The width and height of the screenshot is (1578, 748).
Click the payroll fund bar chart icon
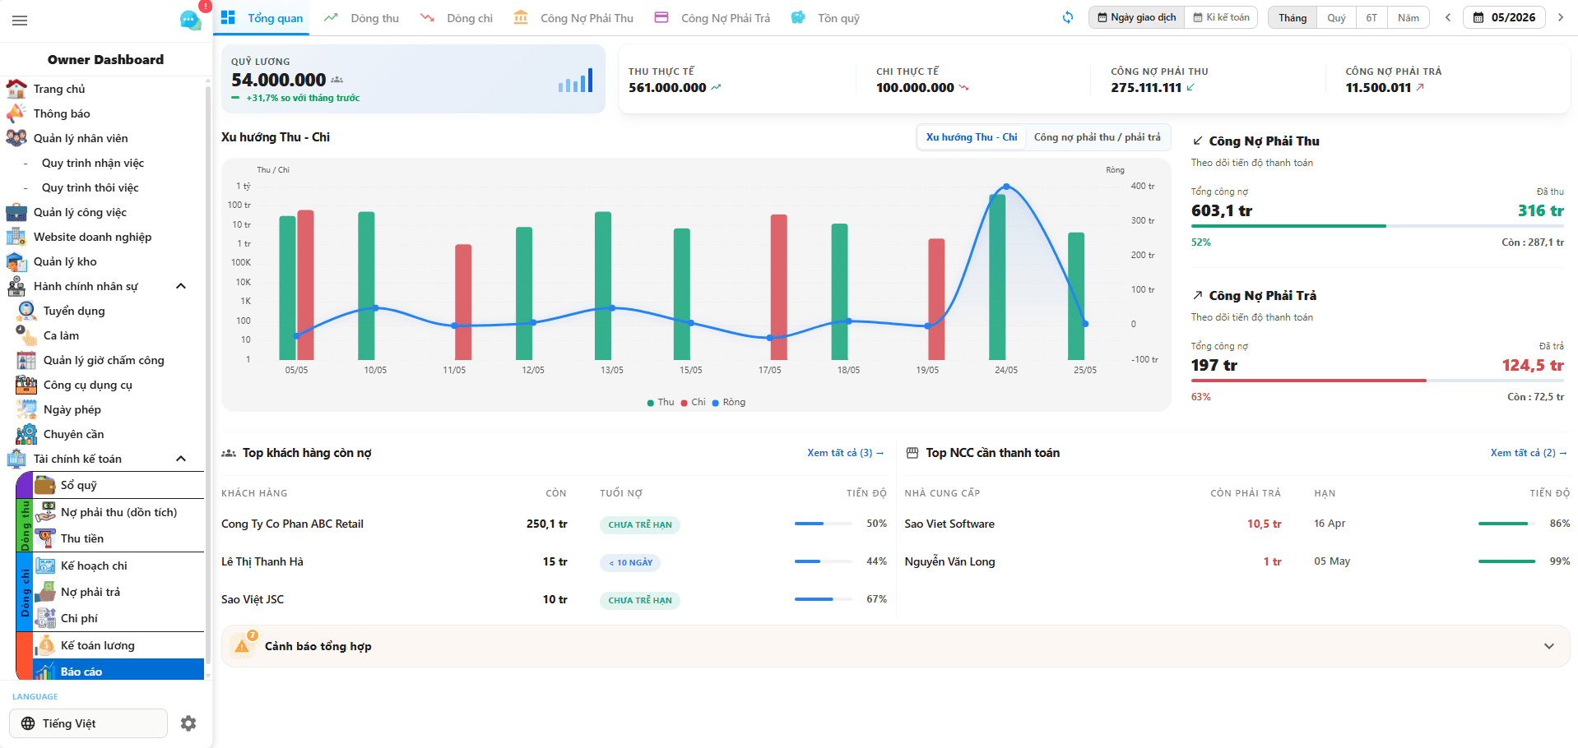575,81
